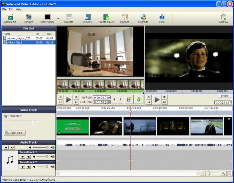Image resolution: width=234 pixels, height=183 pixels.
Task: Click the menu icon on the timeline clip
Action: click(x=229, y=119)
